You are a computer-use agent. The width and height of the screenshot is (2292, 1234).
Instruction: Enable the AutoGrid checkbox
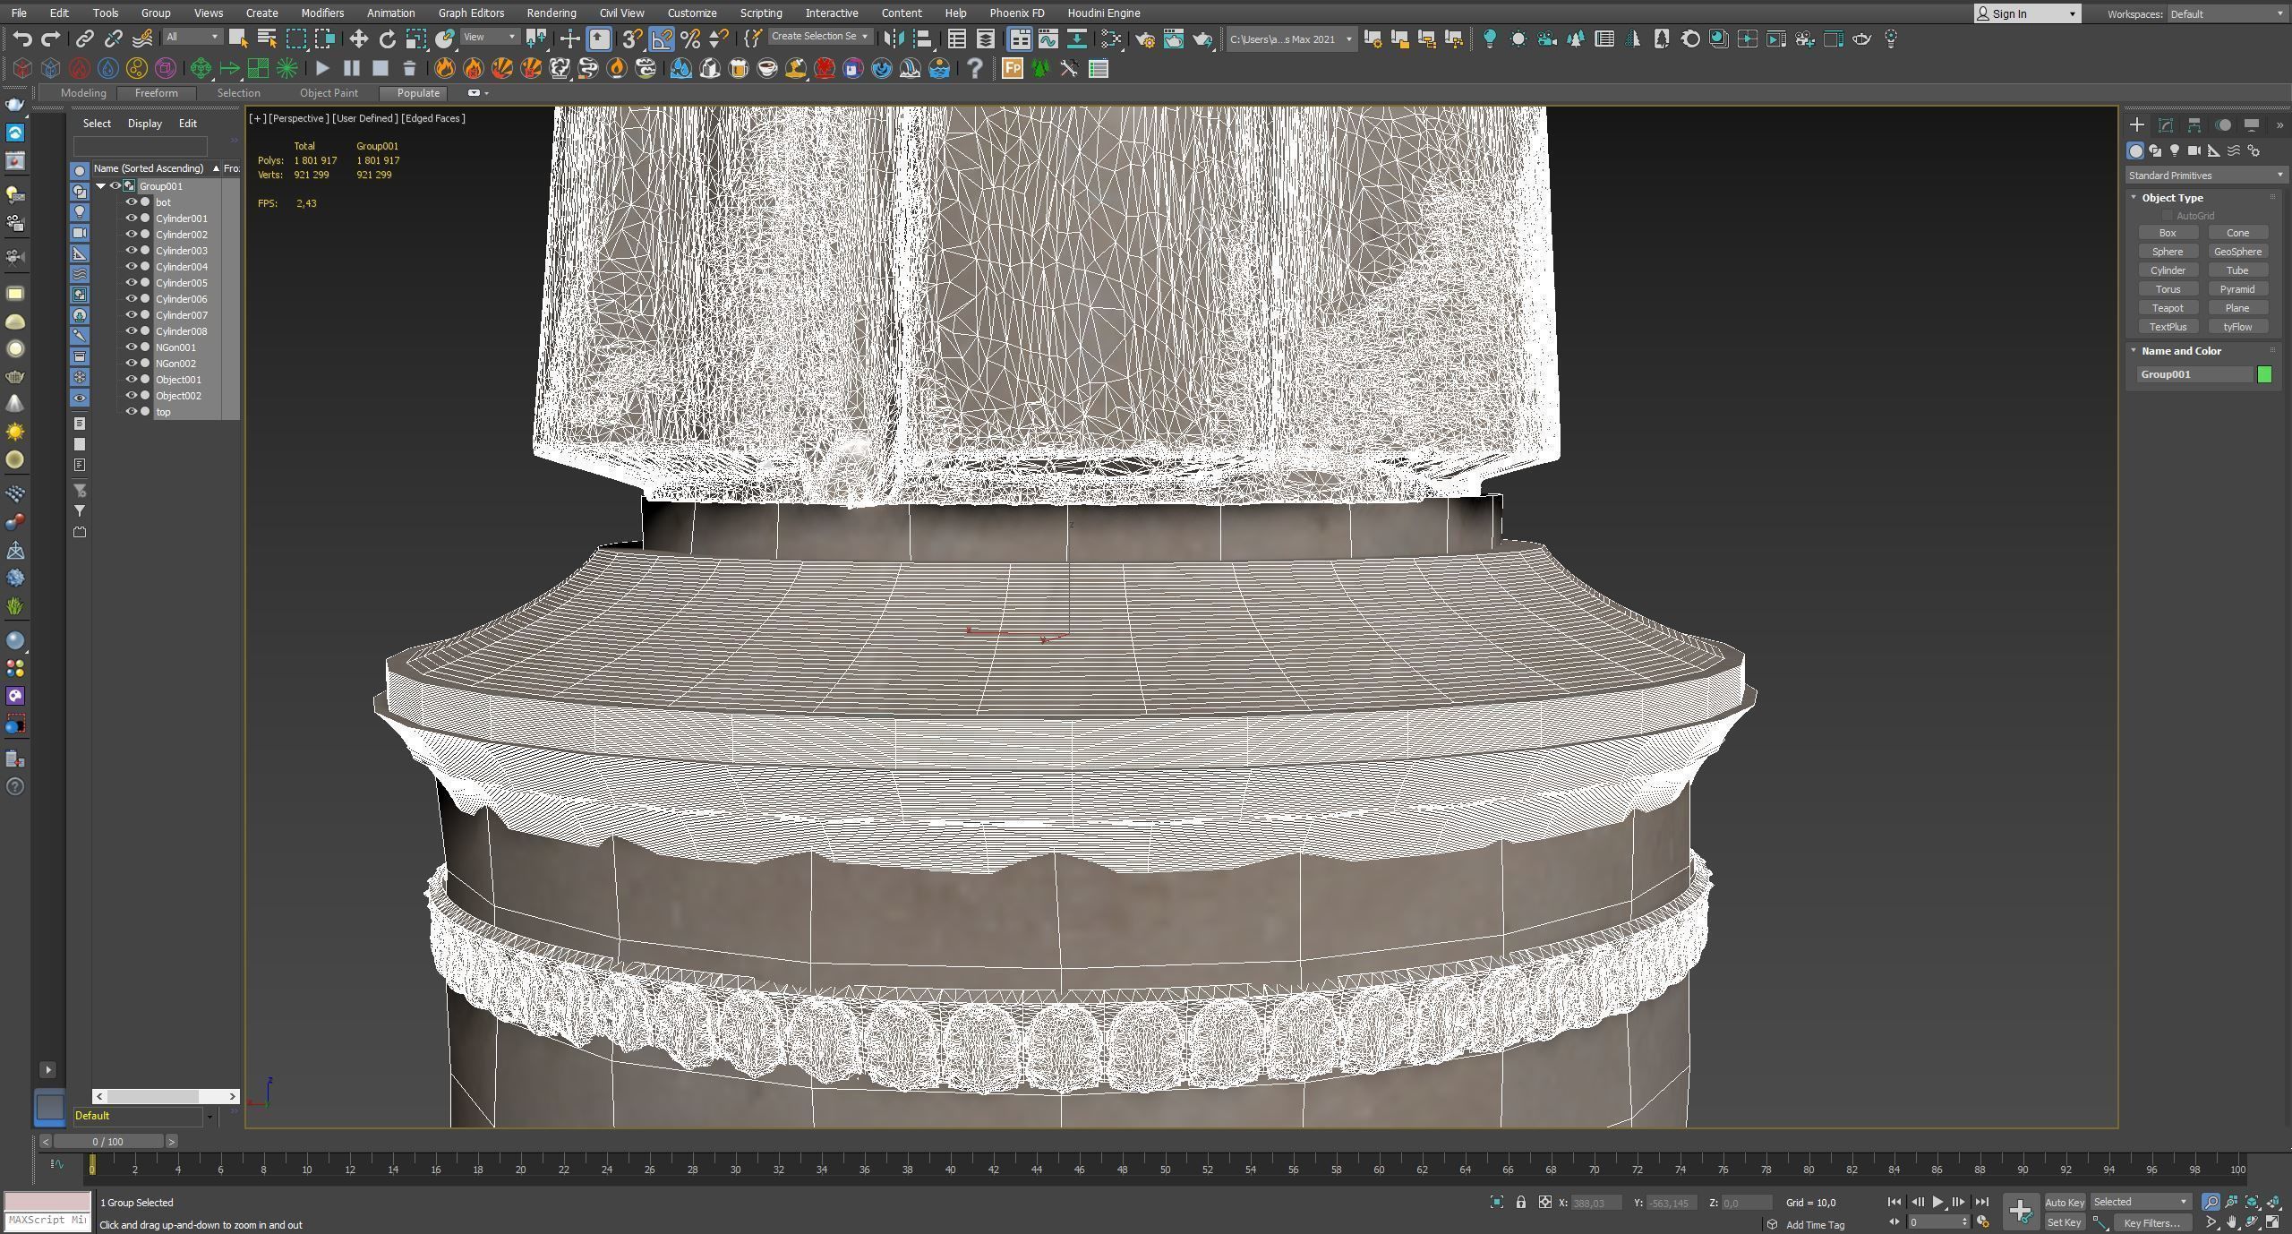coord(2167,216)
